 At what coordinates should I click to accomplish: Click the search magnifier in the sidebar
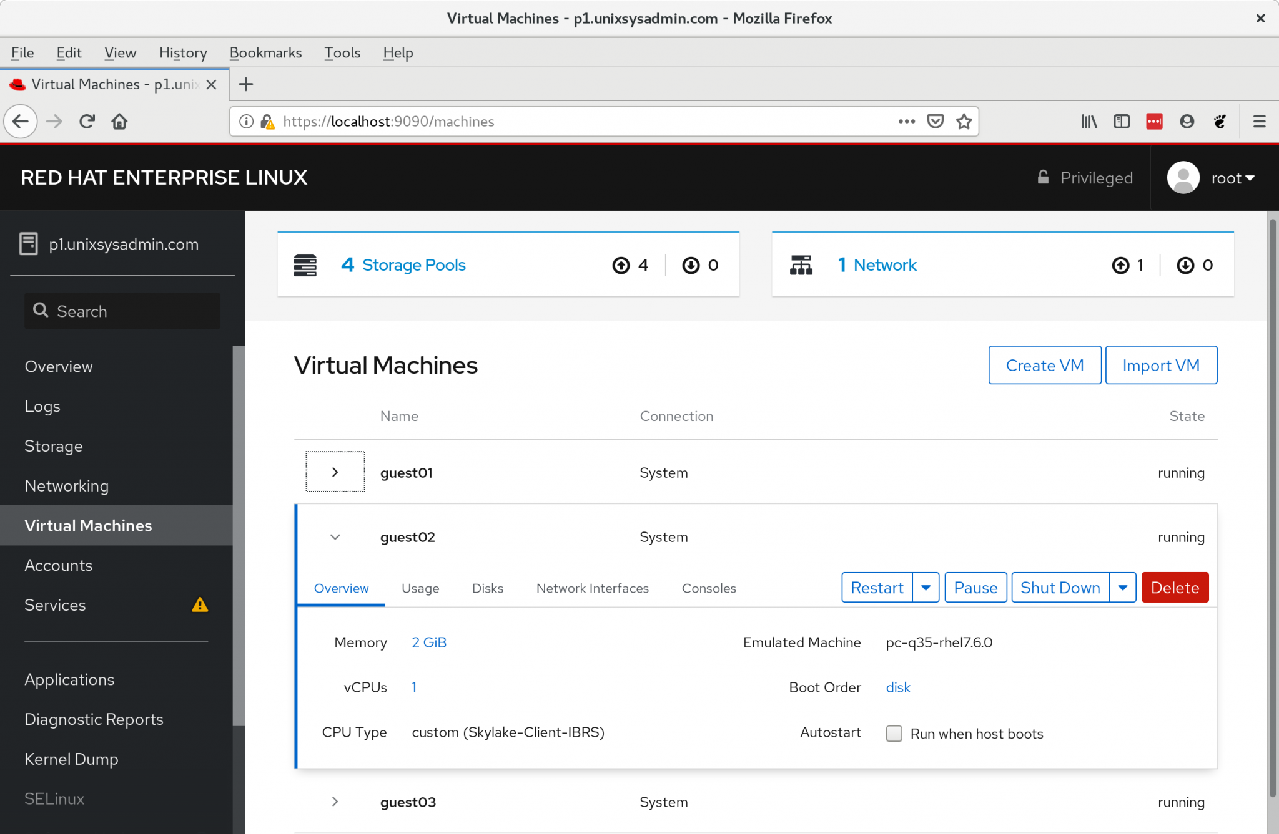click(x=41, y=311)
